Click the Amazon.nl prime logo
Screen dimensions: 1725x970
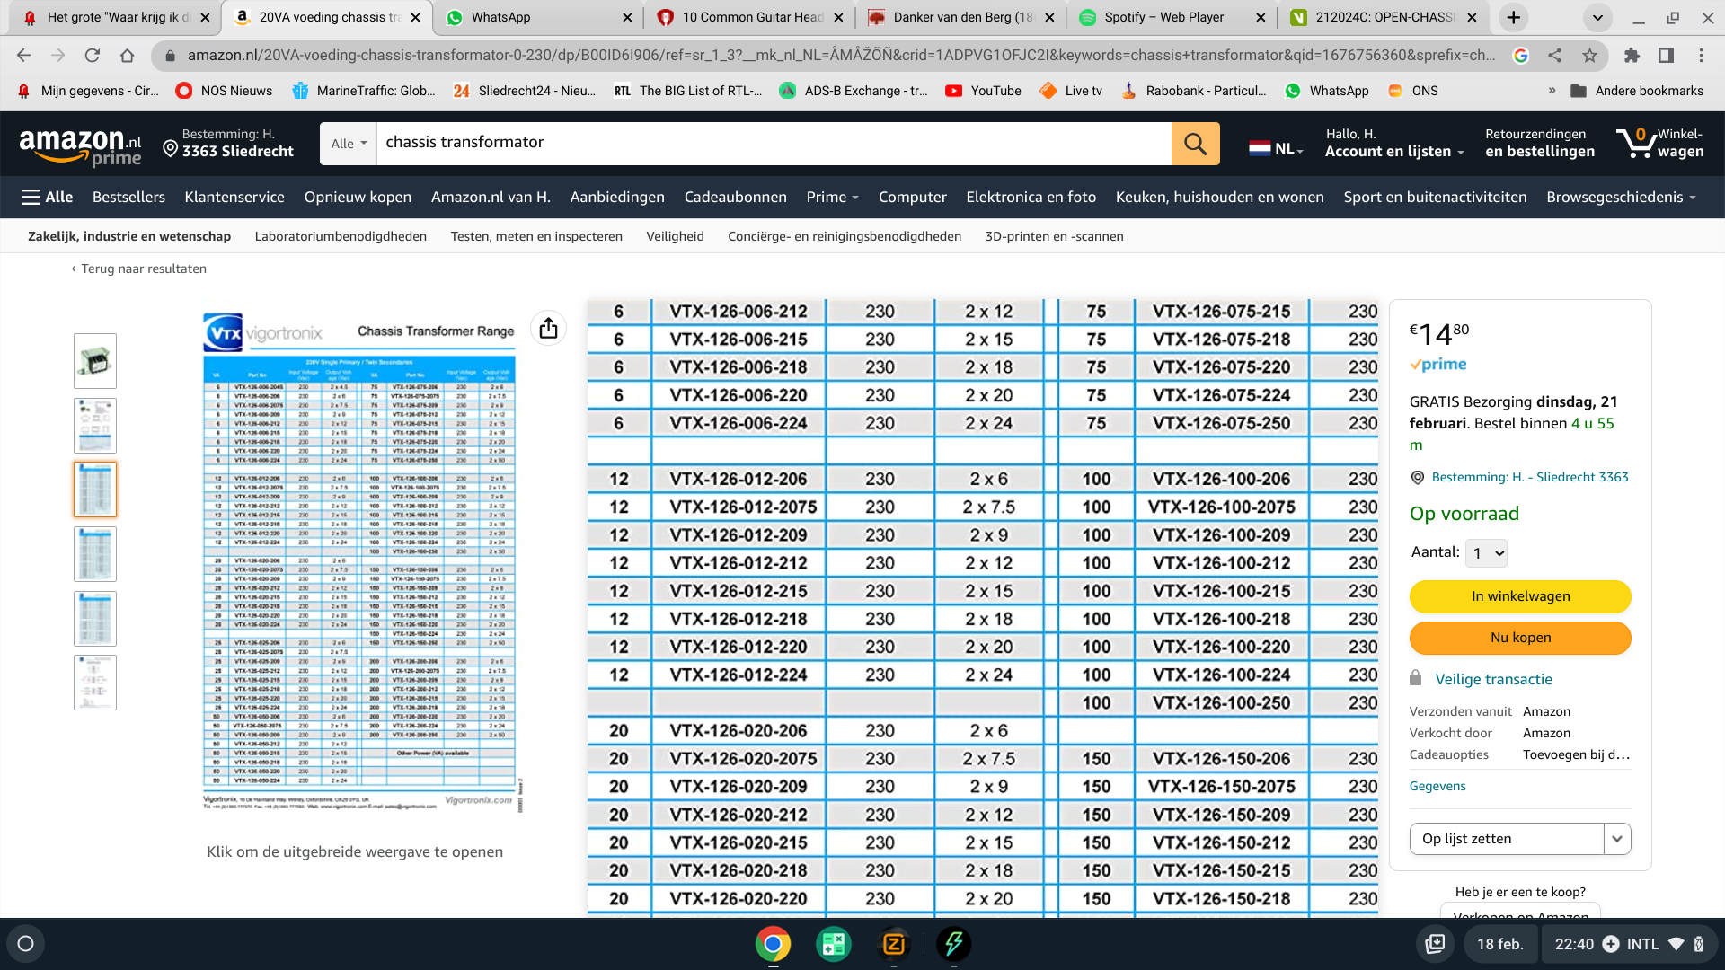coord(80,145)
